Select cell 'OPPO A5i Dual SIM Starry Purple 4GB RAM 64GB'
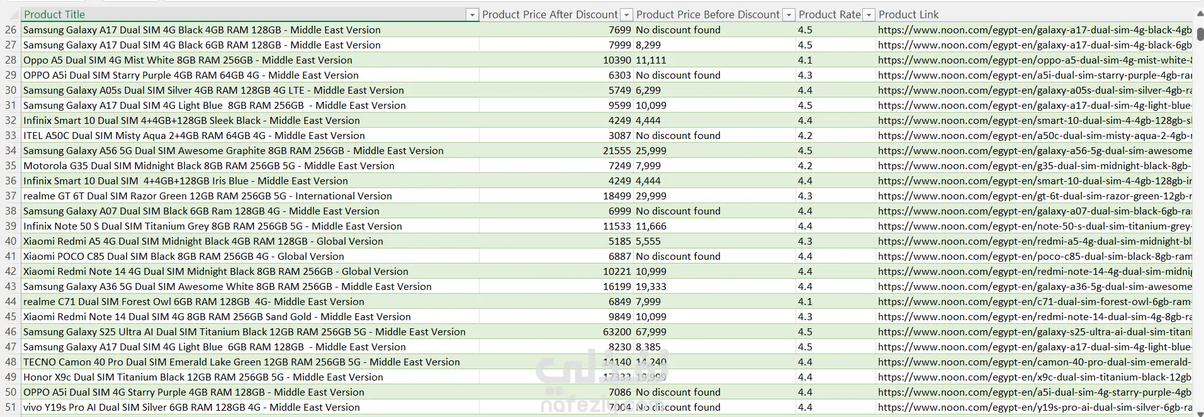The width and height of the screenshot is (1204, 417). coord(250,75)
